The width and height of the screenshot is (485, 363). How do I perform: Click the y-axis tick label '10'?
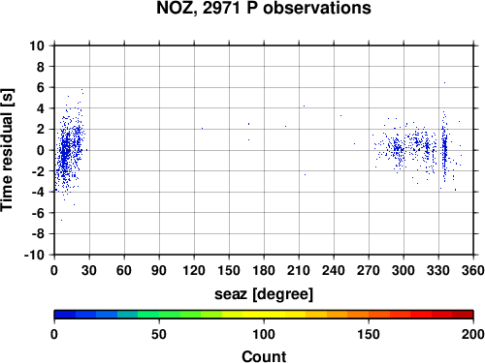37,45
